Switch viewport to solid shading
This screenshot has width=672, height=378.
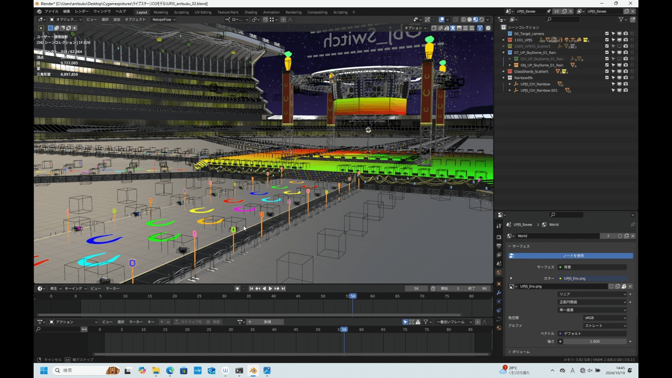pyautogui.click(x=469, y=20)
